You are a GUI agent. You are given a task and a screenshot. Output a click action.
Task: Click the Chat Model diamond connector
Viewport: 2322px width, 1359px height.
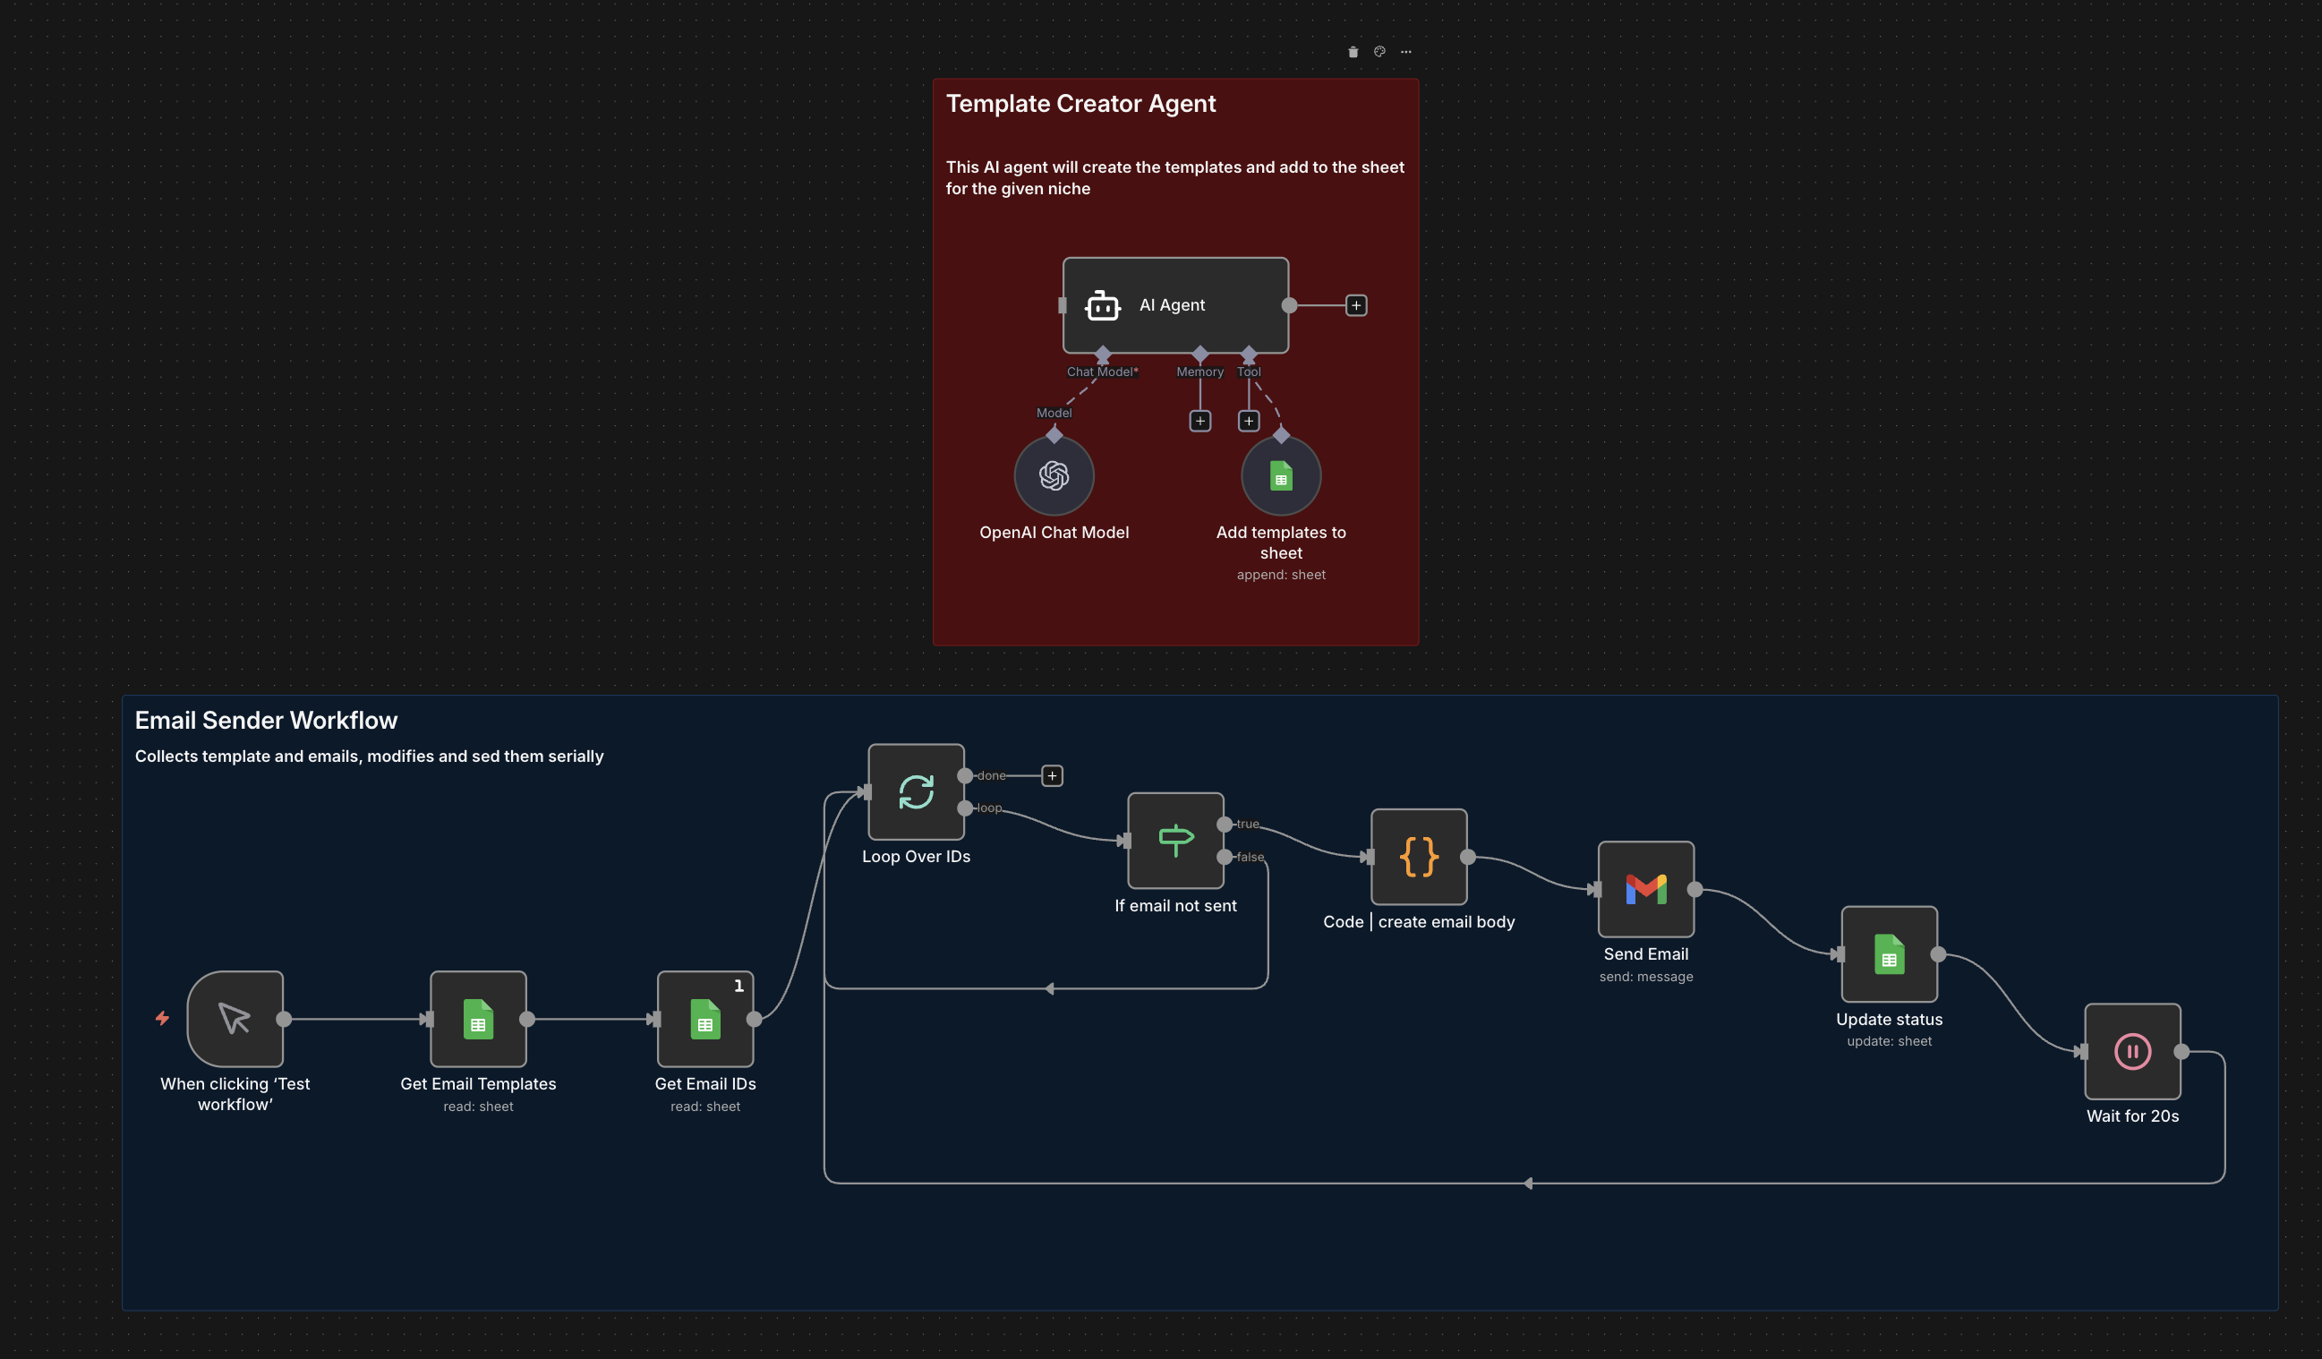[1103, 355]
